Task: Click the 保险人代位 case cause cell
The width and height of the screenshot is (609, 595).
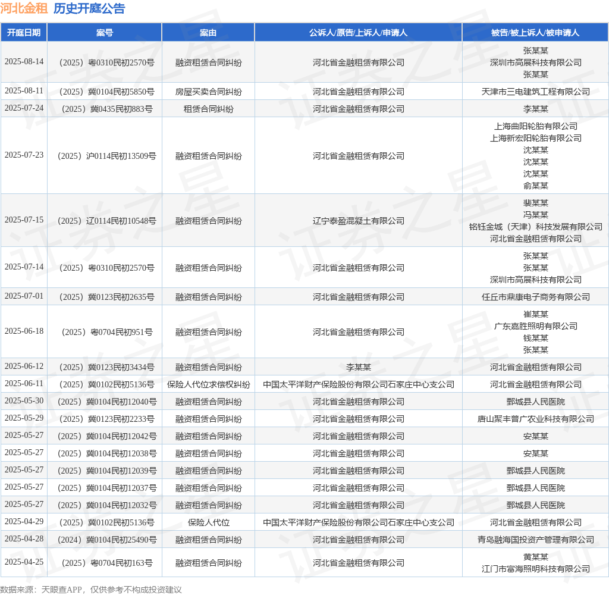Action: [208, 522]
